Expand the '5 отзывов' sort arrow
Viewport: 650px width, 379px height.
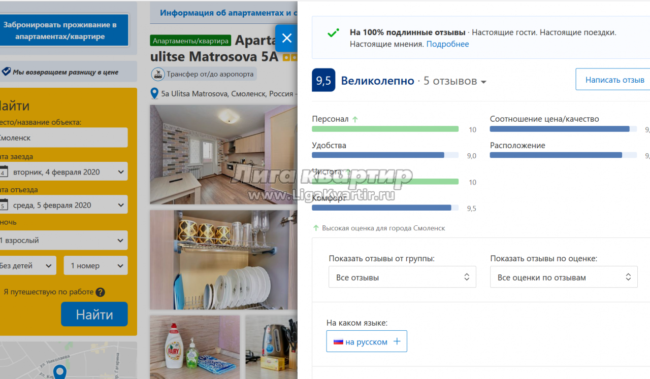point(483,82)
